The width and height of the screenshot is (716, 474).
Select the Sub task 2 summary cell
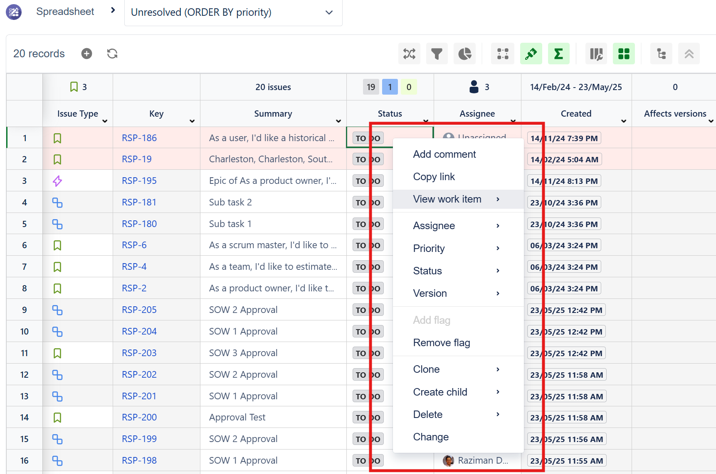(273, 203)
